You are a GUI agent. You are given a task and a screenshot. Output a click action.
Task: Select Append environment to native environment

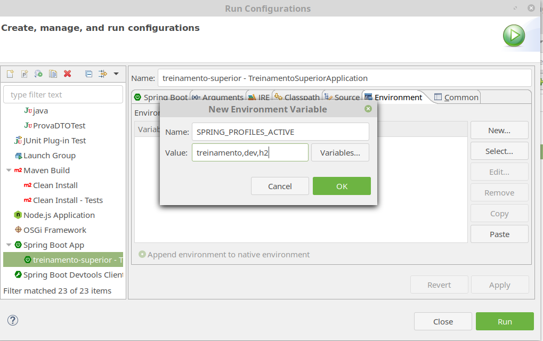[x=142, y=255]
